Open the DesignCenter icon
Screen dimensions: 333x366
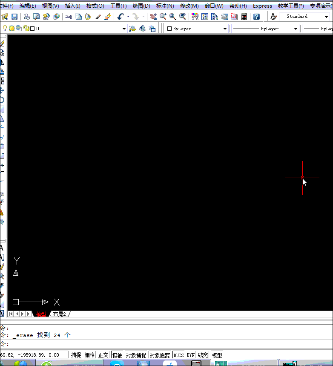click(x=205, y=17)
